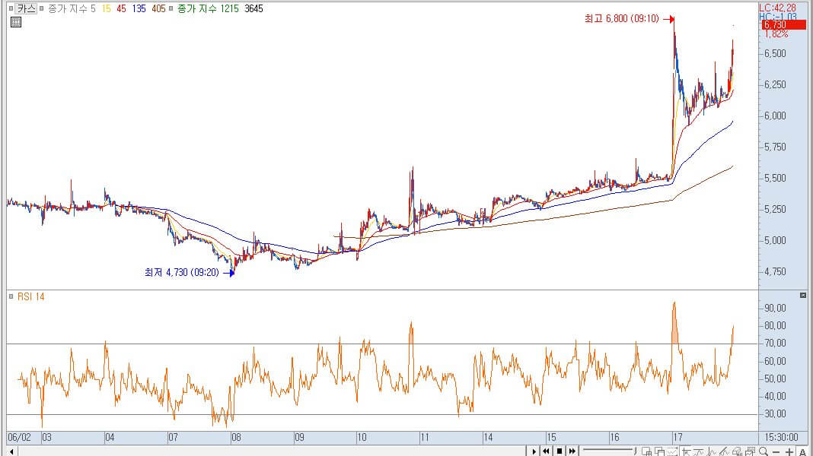Click the overlapping windows chart icon

coord(660,452)
